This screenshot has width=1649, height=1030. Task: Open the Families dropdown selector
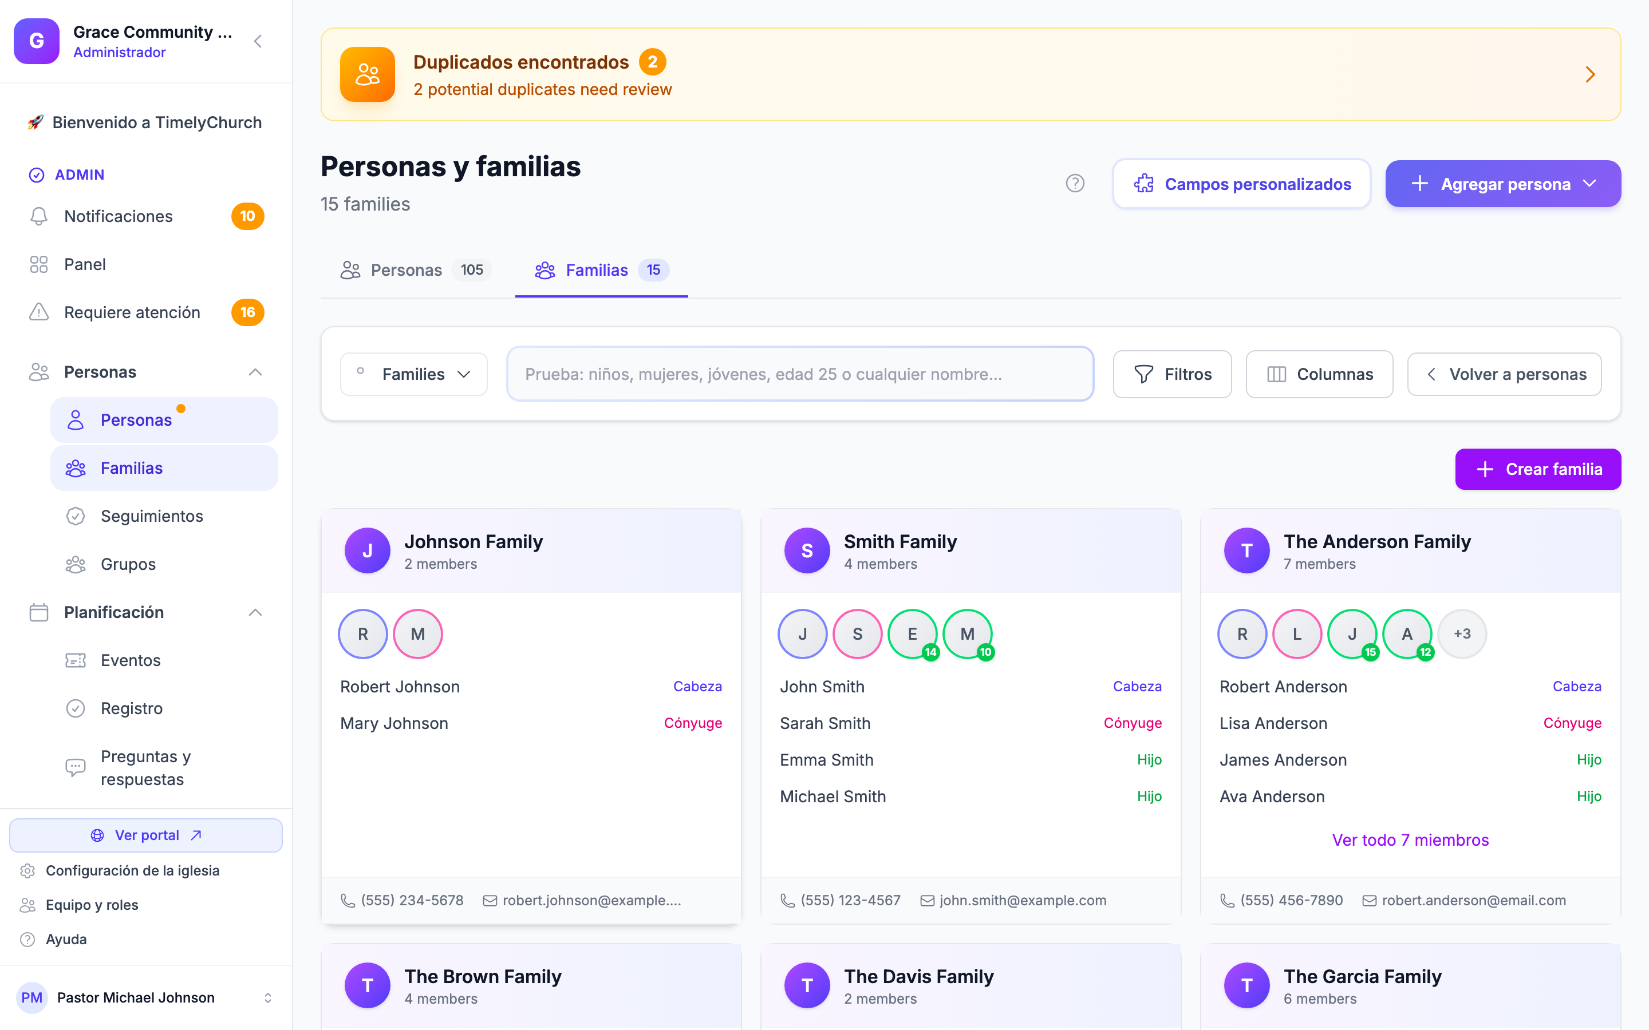coord(413,374)
